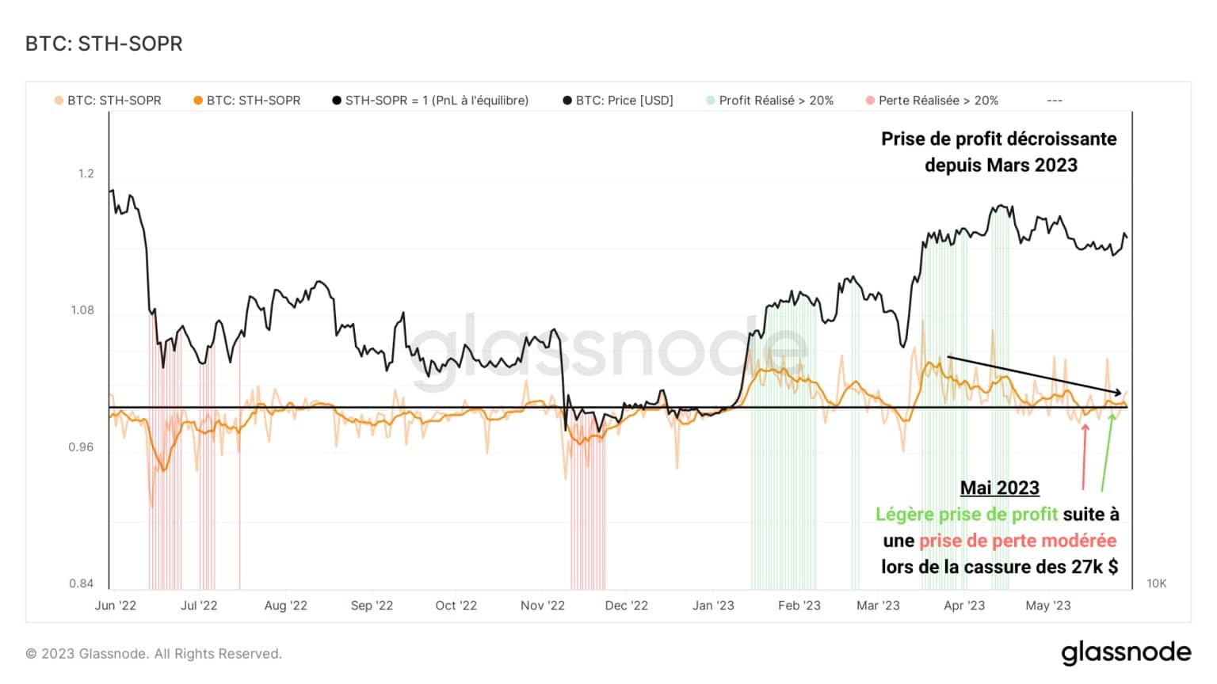
Task: Click the green Profit Réalisé legend dot
Action: (711, 101)
